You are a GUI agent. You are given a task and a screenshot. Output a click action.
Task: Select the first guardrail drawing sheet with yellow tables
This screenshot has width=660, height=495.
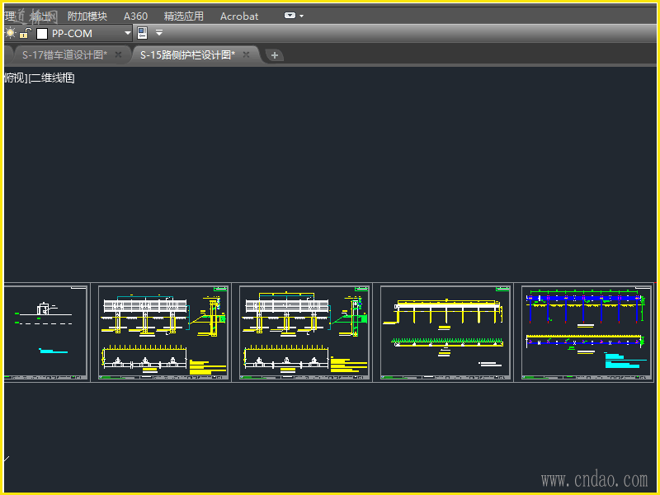point(163,332)
